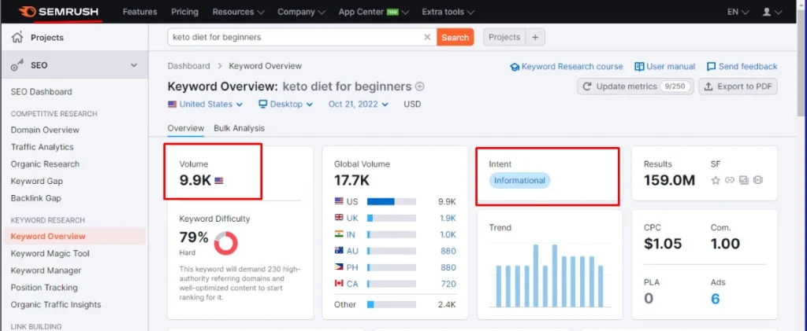Click the user account icon
The height and width of the screenshot is (331, 807).
tap(767, 11)
